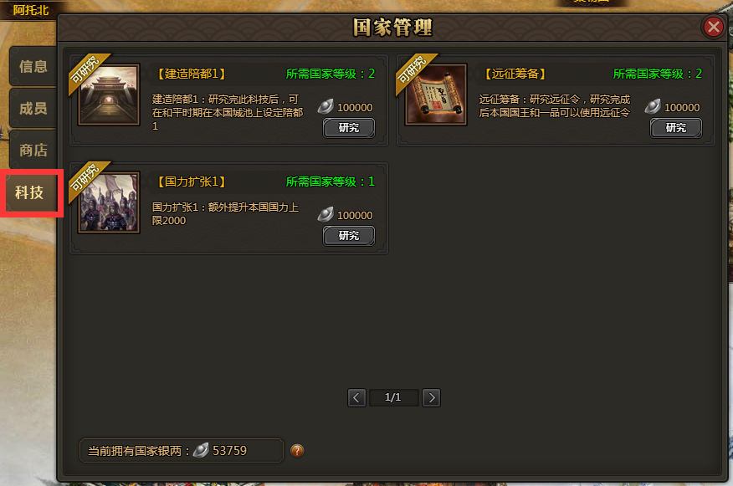Screen dimensions: 733x486
Task: Research 建造陪都1 with 研究 button
Action: click(349, 128)
